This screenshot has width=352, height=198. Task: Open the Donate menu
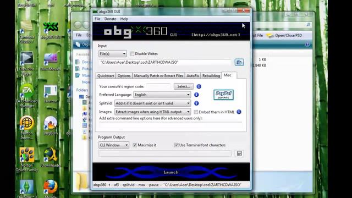(110, 19)
